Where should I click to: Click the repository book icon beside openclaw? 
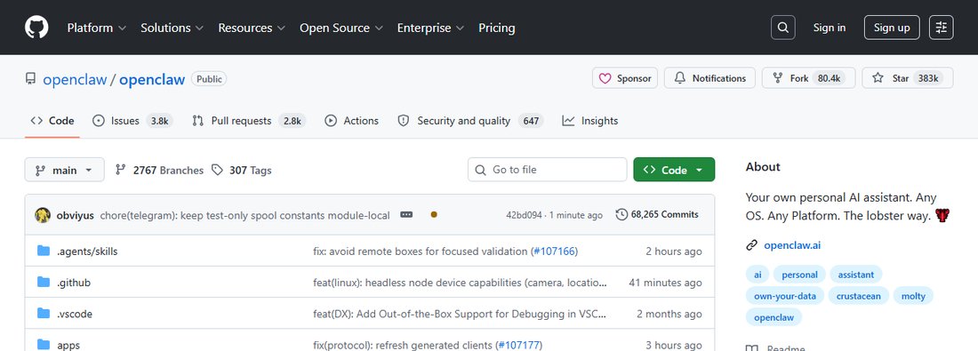coord(30,78)
